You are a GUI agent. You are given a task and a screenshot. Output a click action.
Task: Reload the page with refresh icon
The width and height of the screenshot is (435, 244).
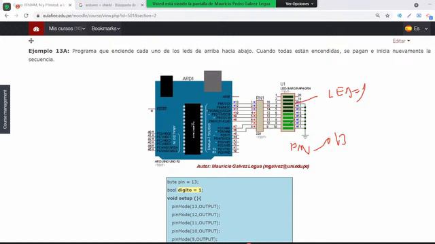coord(26,16)
